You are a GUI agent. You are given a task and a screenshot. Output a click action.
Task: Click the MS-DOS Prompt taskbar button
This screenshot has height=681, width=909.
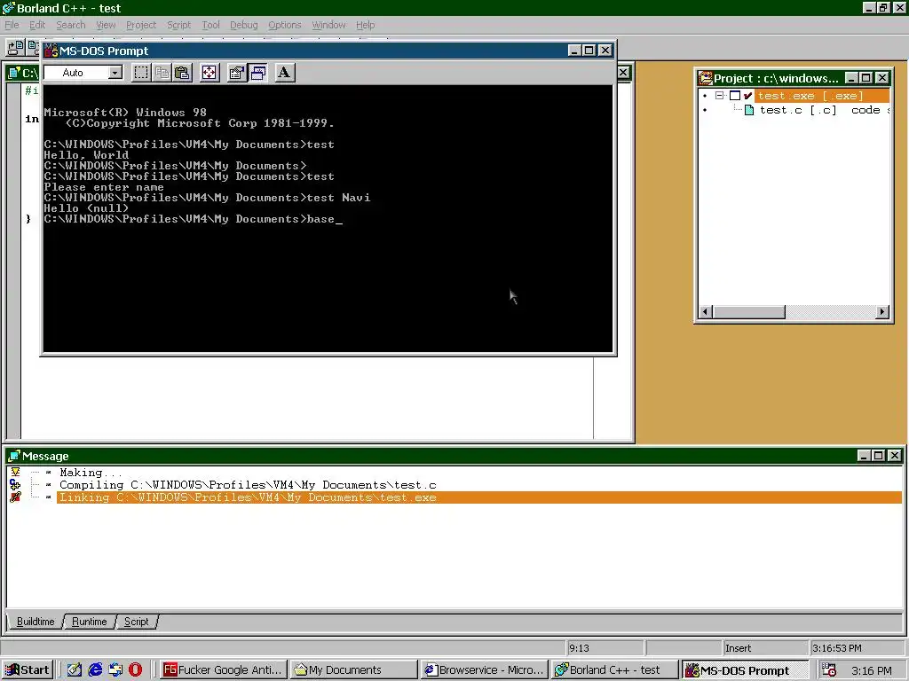coord(745,670)
